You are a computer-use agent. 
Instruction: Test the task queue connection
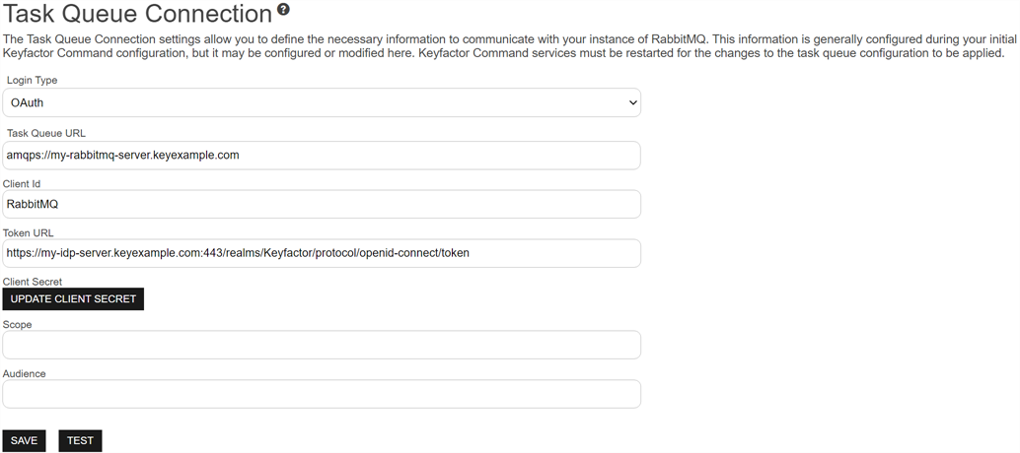click(x=80, y=440)
